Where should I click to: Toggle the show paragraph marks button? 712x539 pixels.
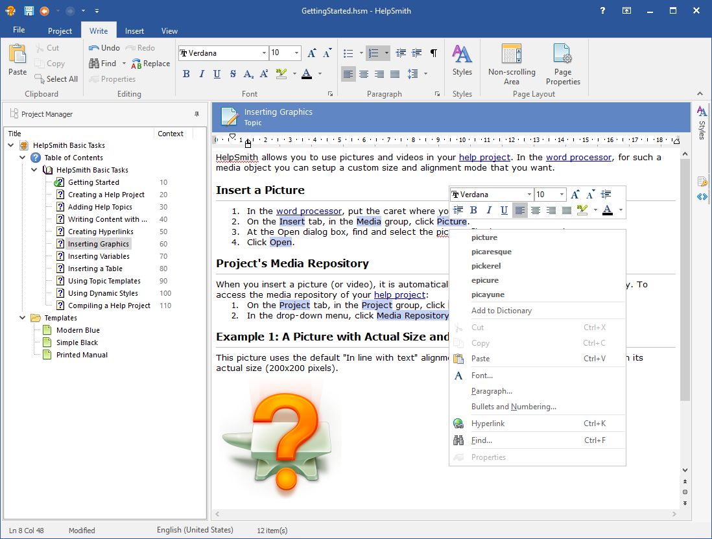(434, 53)
